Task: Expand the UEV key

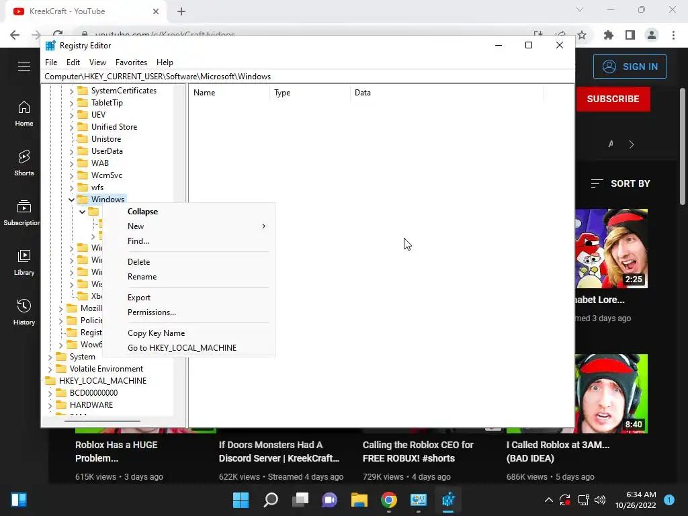Action: tap(71, 116)
